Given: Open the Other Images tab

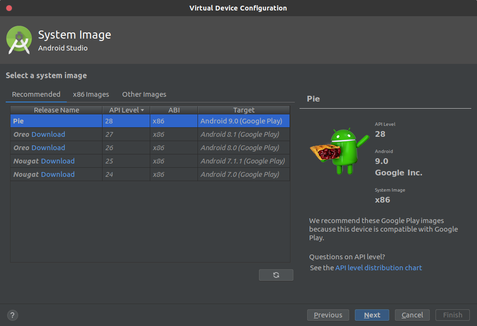Looking at the screenshot, I should (144, 94).
